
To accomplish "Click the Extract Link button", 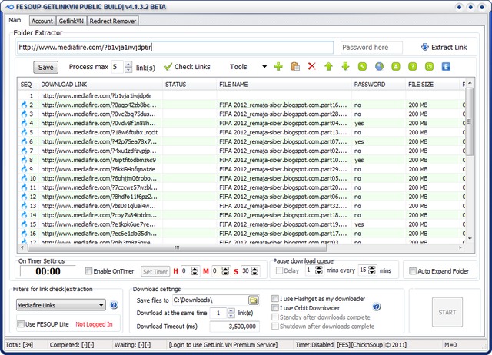I will coord(444,48).
